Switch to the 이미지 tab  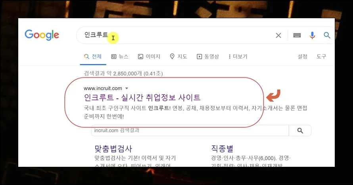[149, 57]
